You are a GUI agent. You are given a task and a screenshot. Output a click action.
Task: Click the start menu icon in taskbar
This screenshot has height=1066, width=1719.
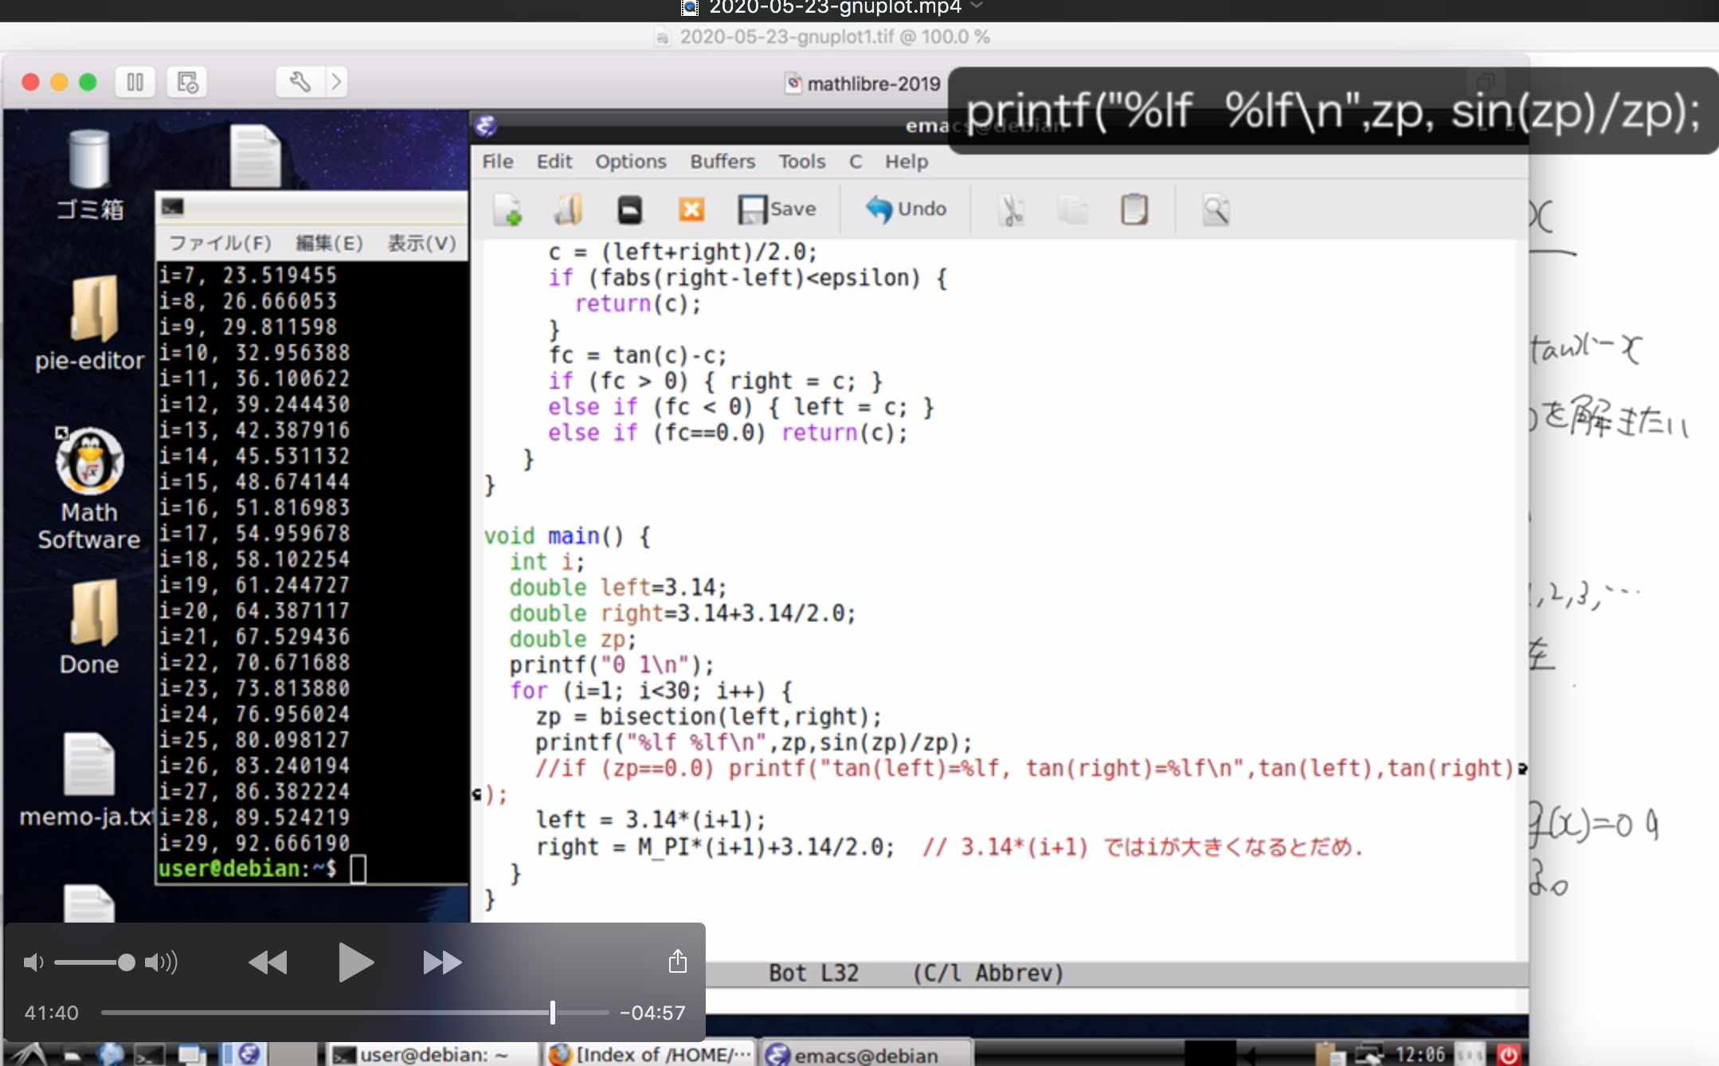tap(29, 1054)
